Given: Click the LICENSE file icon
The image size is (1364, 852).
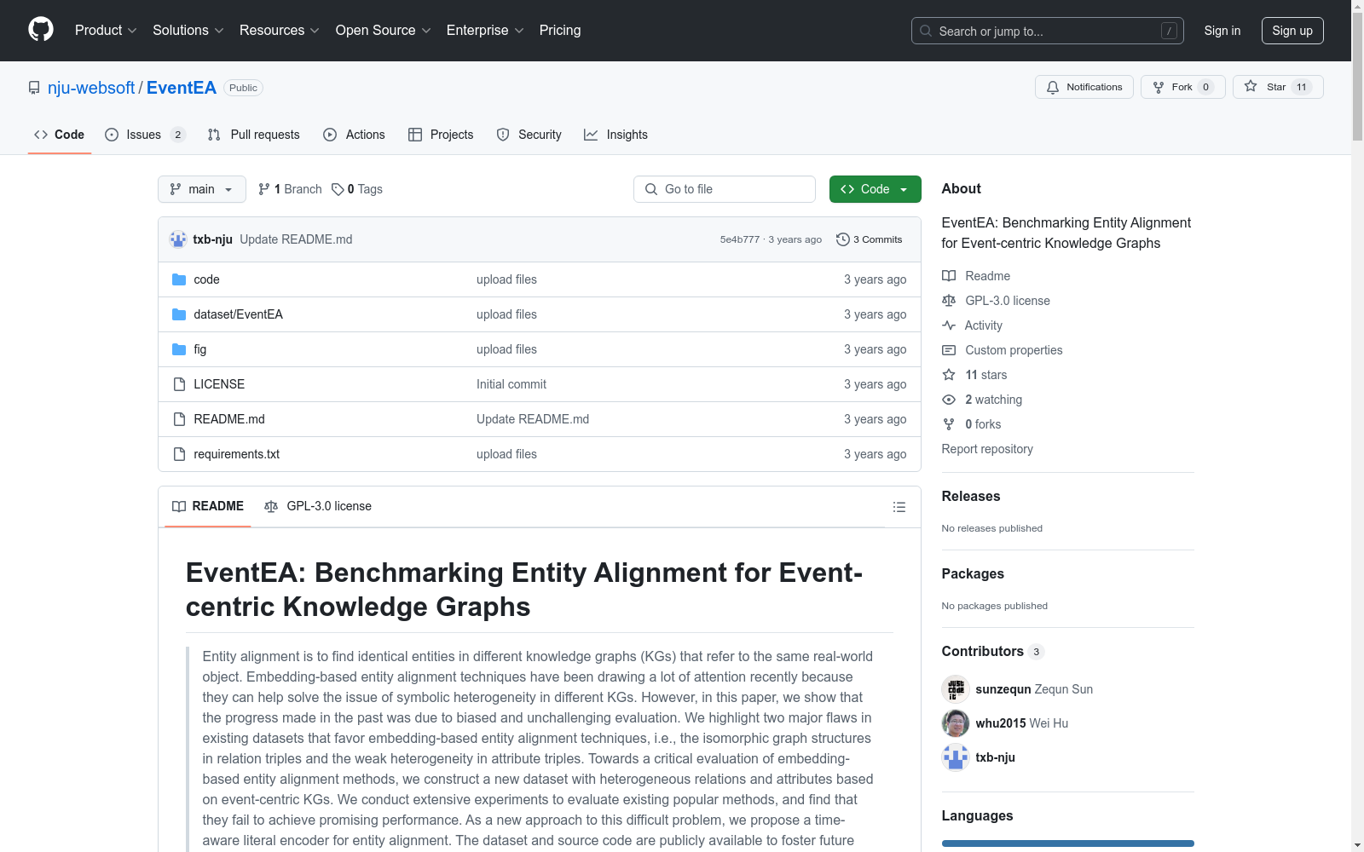Looking at the screenshot, I should (x=179, y=384).
